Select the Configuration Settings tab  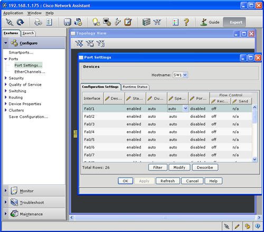coord(100,87)
